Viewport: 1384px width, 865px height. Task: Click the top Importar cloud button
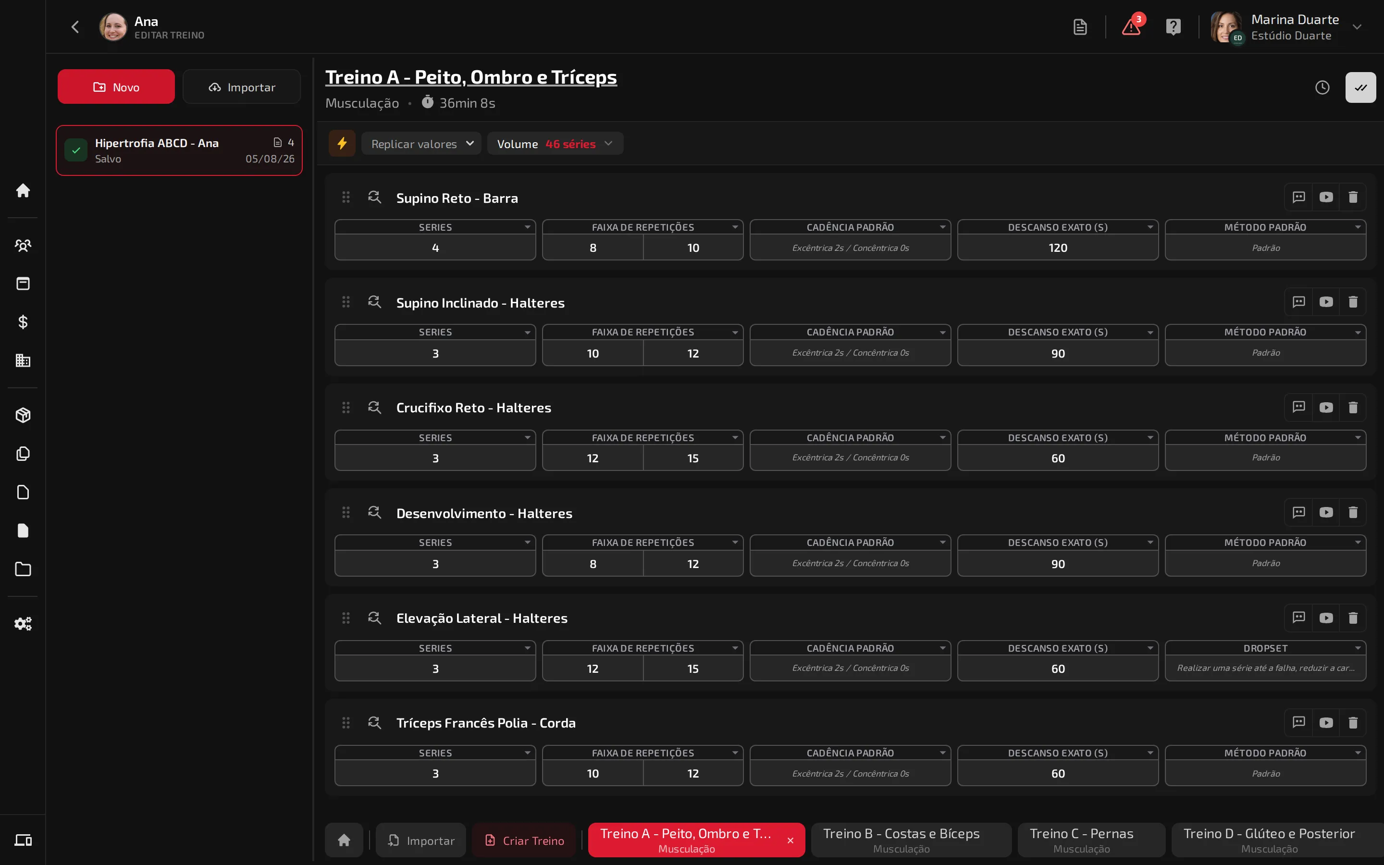pos(241,87)
